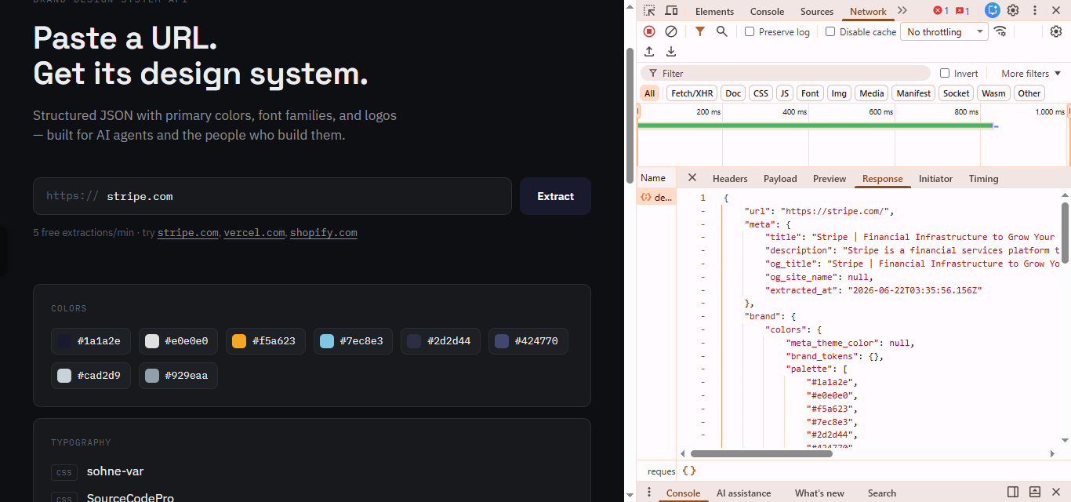
Task: Stop recording network log
Action: click(x=649, y=31)
